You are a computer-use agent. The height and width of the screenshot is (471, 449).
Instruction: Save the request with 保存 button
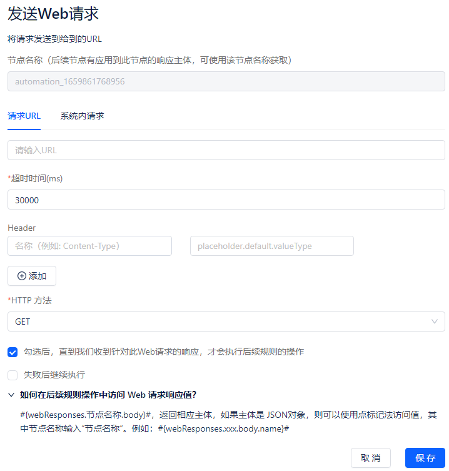coord(425,458)
